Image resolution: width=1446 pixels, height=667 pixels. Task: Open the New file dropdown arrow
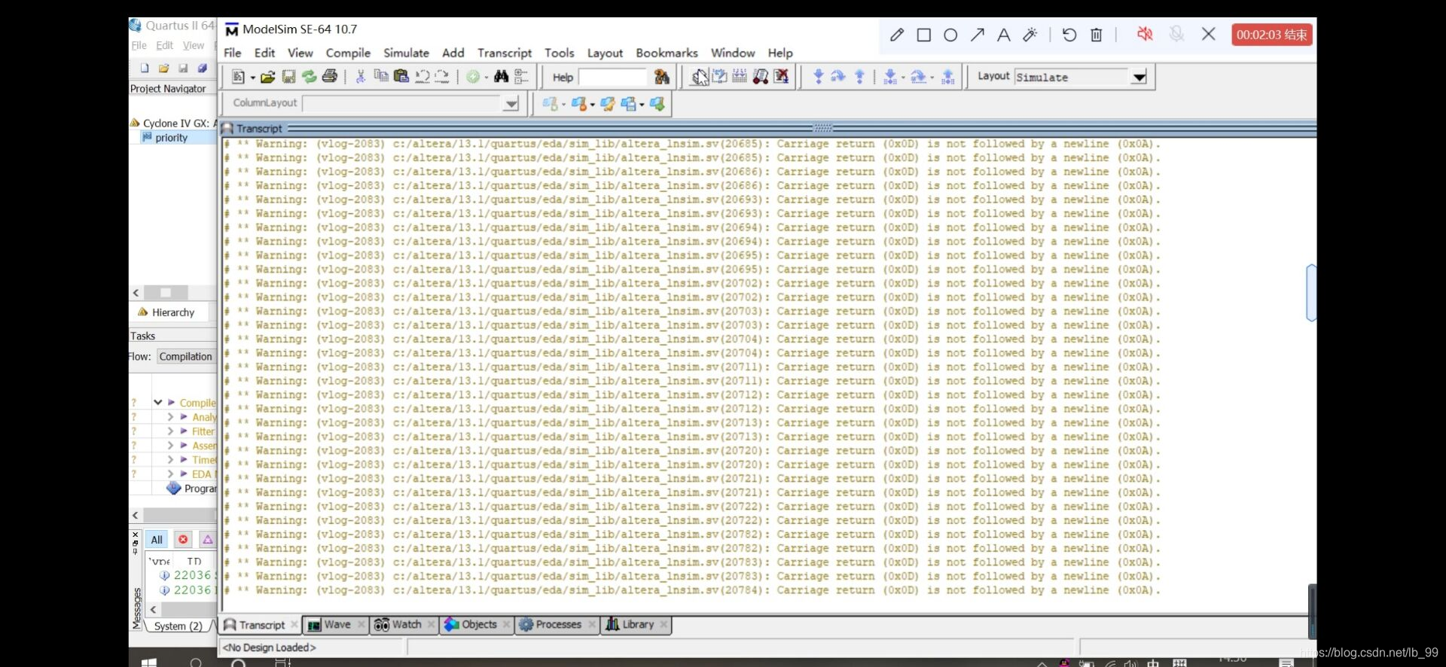252,78
